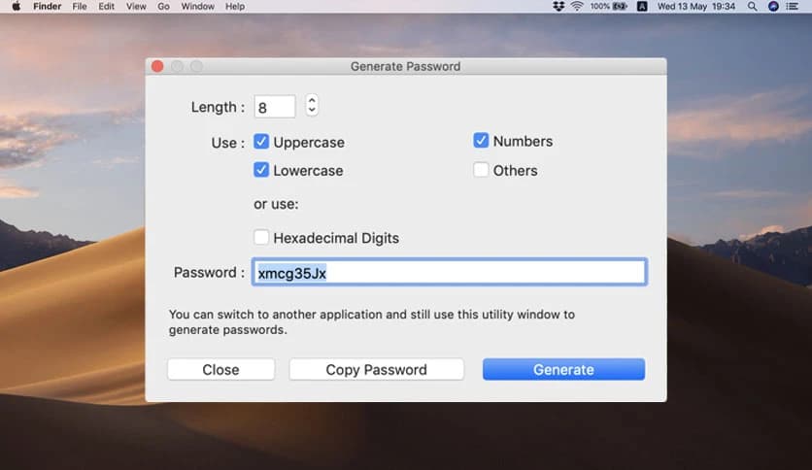Check the battery status icon
The image size is (812, 470).
coord(620,6)
